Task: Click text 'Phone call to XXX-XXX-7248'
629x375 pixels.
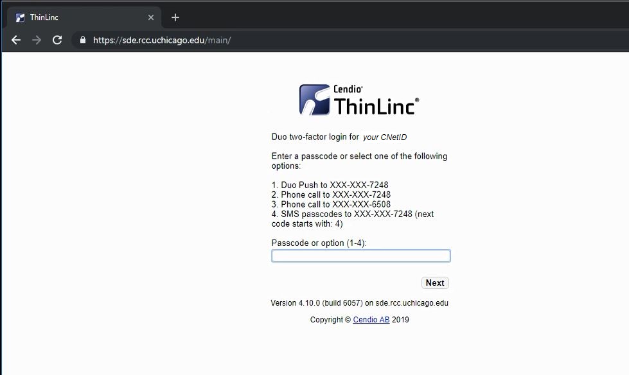Action: (x=336, y=195)
